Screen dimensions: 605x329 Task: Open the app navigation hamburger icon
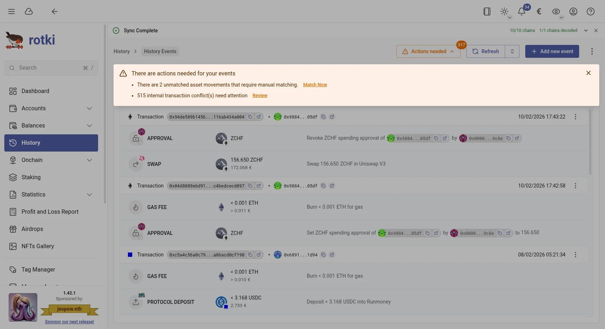click(x=11, y=11)
